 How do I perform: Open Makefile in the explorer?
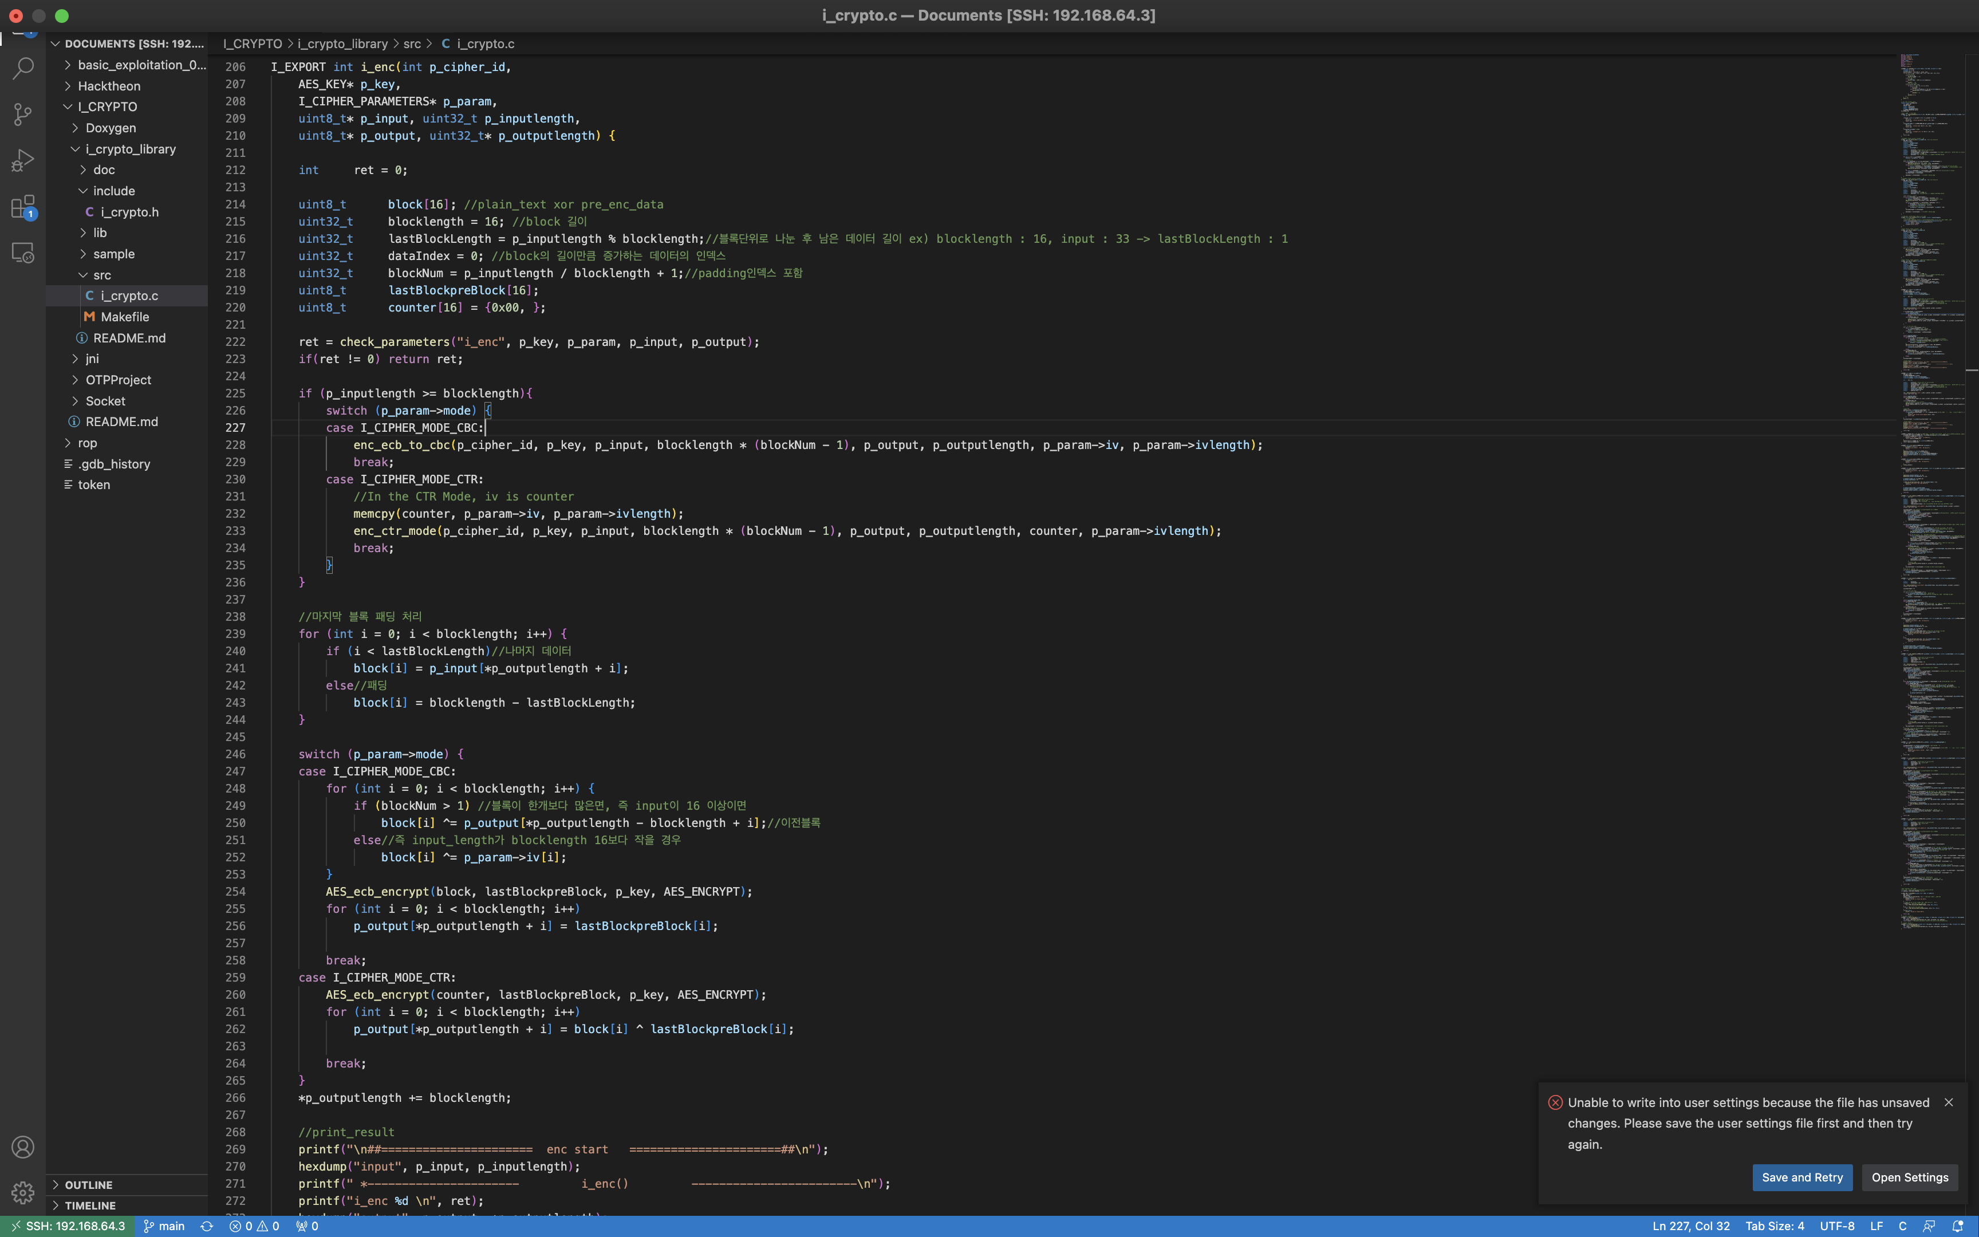(124, 317)
